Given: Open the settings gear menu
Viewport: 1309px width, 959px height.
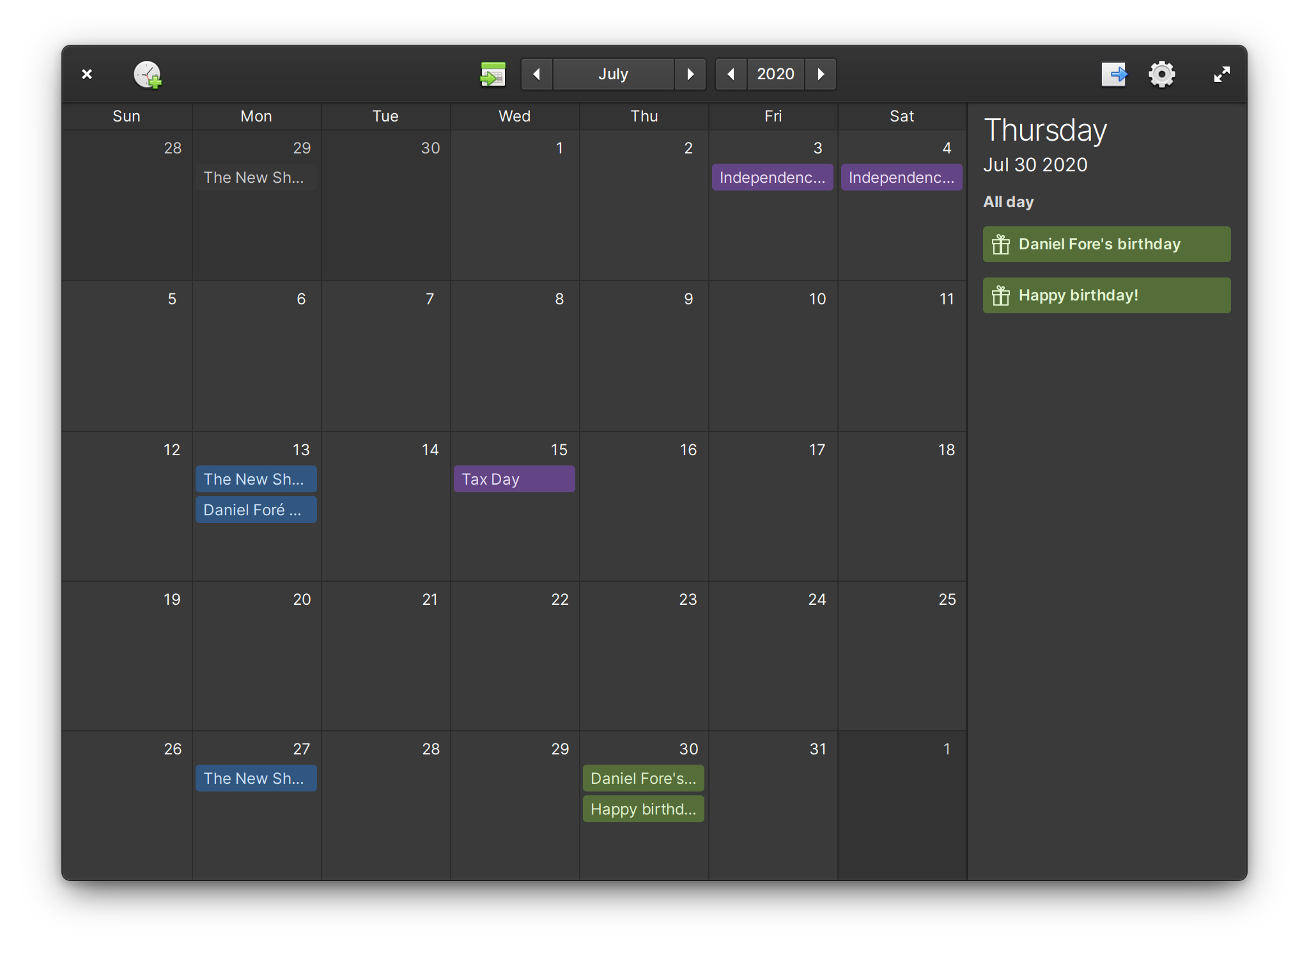Looking at the screenshot, I should point(1161,74).
